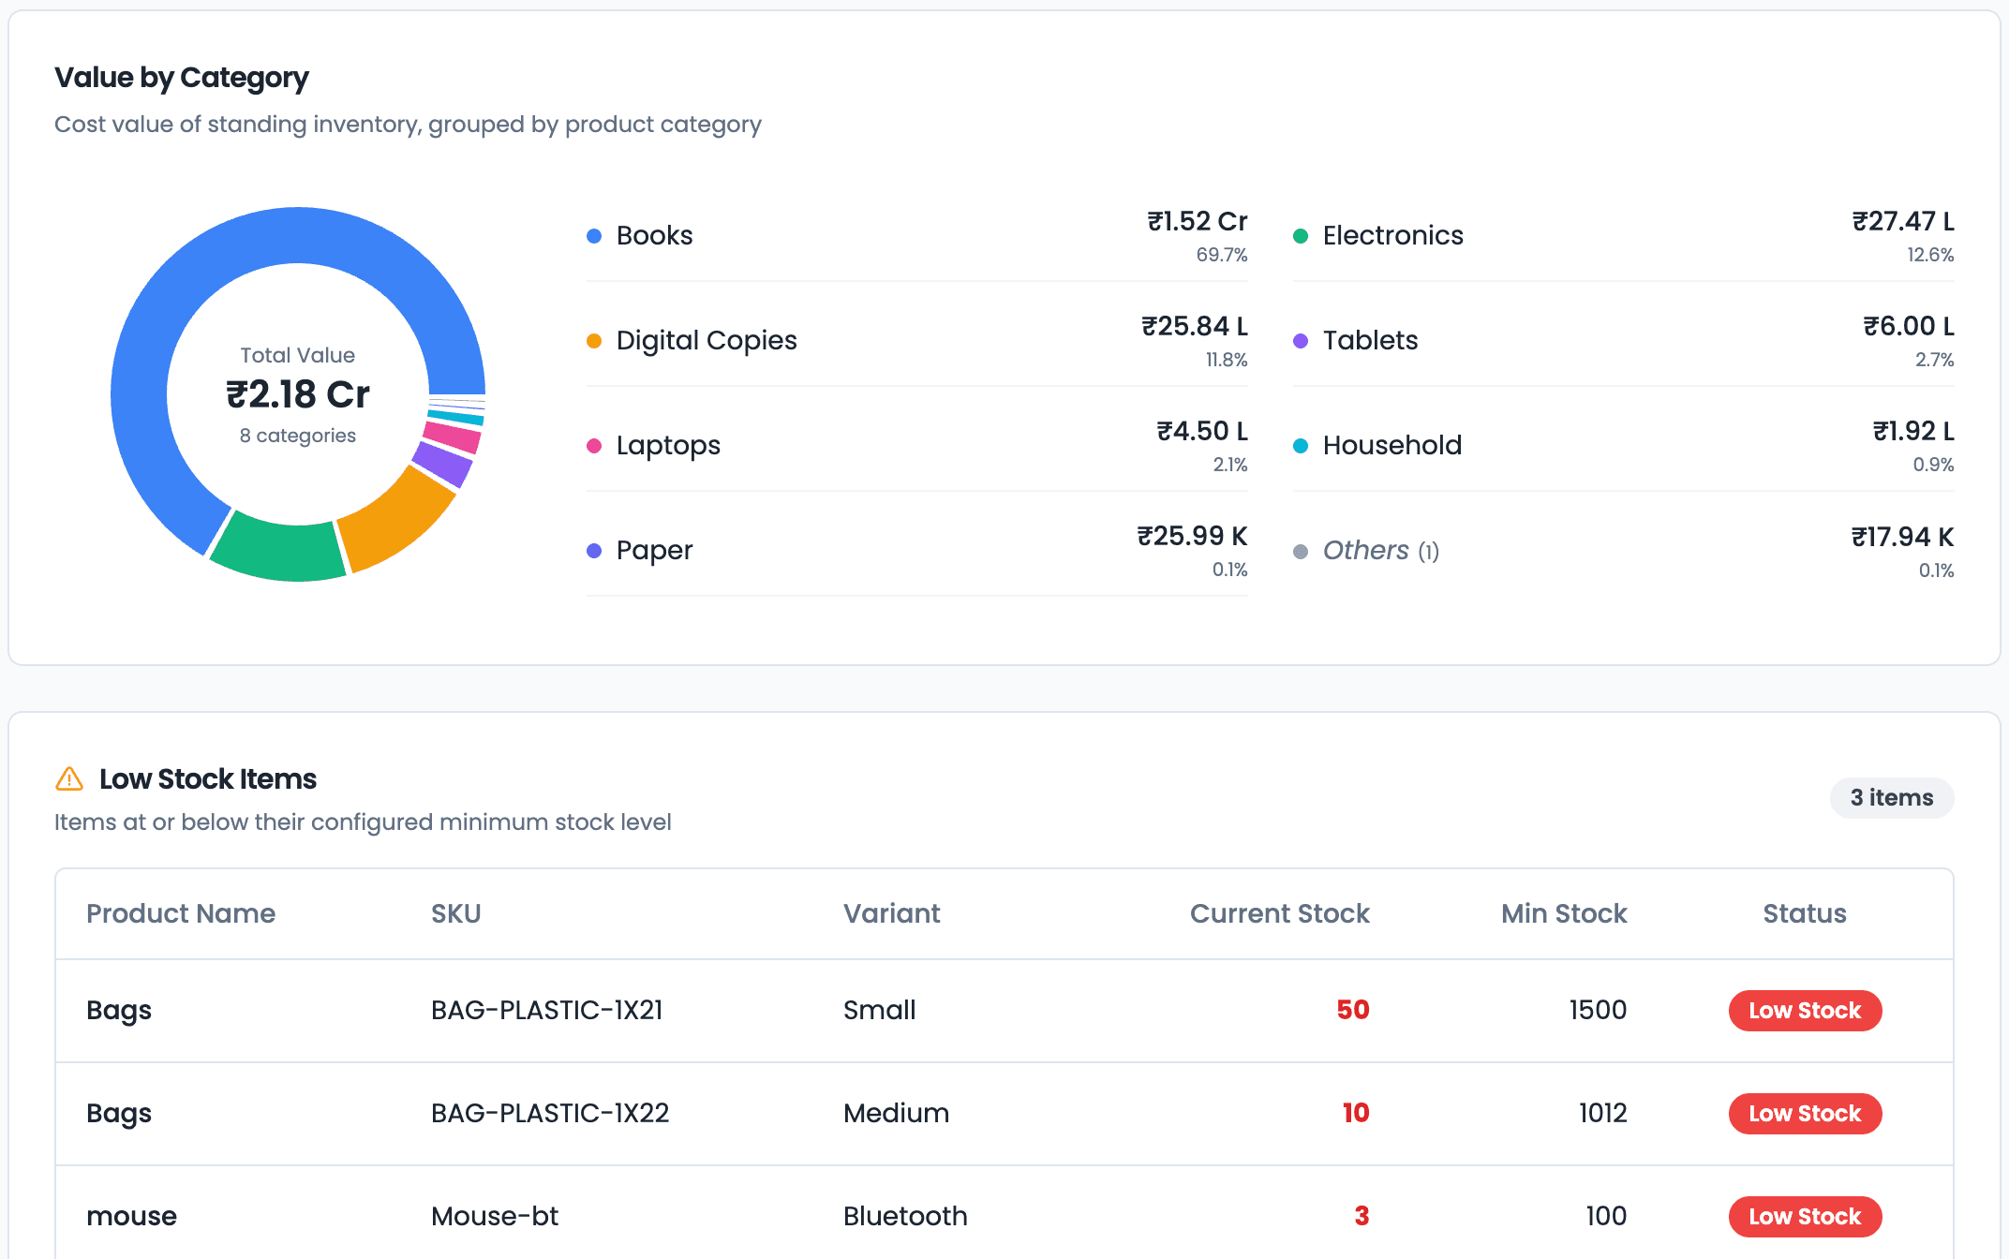This screenshot has width=2009, height=1259.
Task: Select the Household cyan legend dot
Action: pos(1301,446)
